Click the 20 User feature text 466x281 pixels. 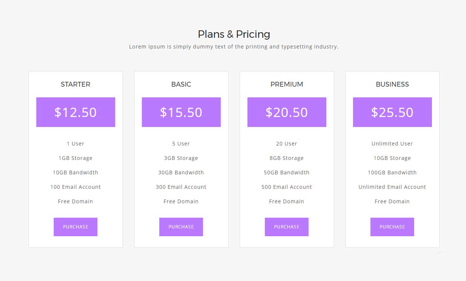click(x=287, y=144)
